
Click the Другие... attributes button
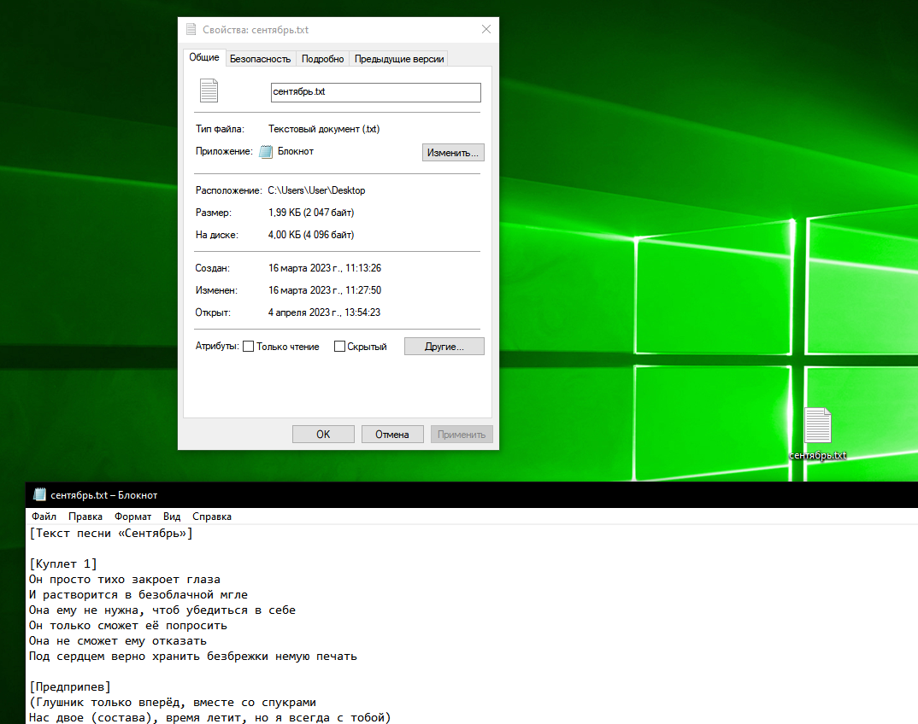coord(444,347)
